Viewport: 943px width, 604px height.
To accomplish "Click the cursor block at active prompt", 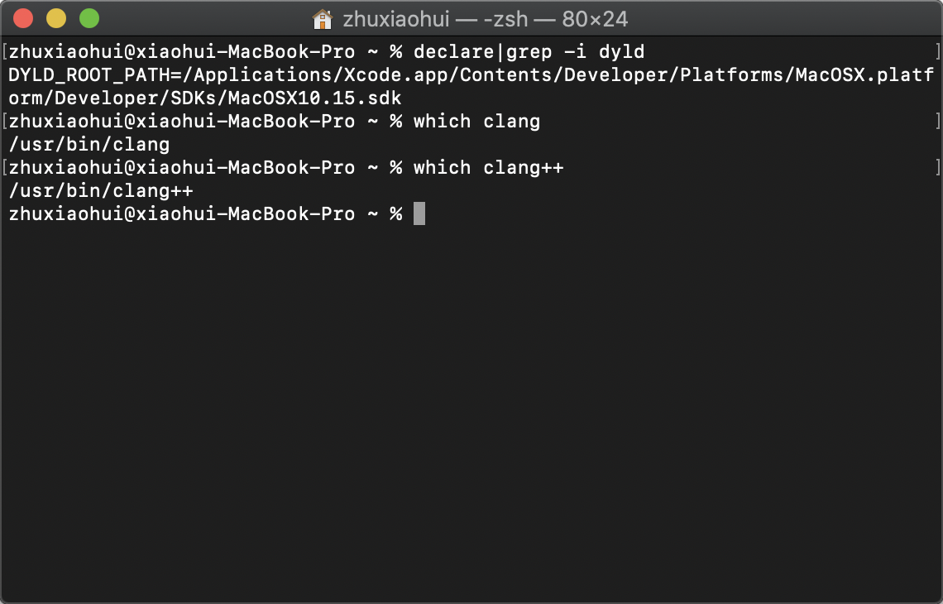I will (420, 213).
